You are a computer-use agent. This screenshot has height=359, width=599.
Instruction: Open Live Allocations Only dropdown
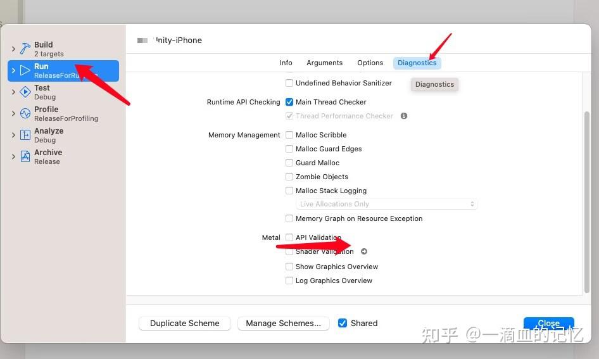click(x=387, y=204)
